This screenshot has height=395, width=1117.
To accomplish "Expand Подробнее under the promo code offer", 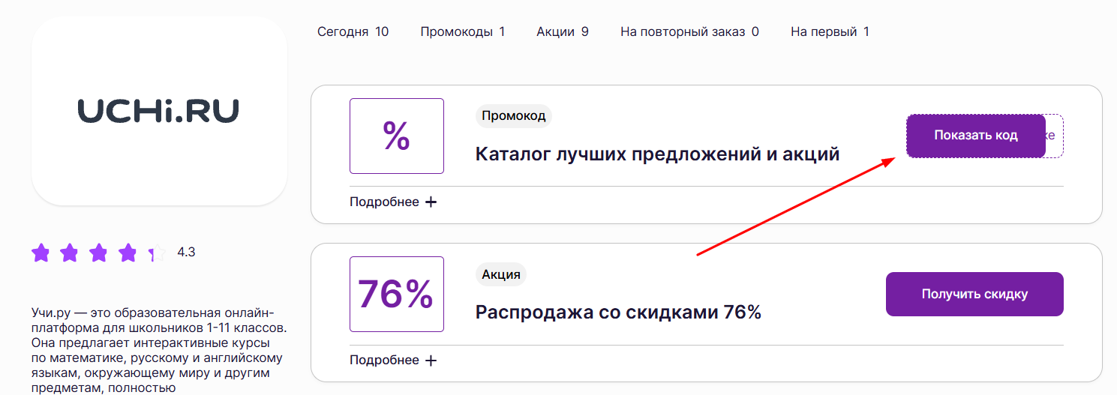I will pos(393,202).
